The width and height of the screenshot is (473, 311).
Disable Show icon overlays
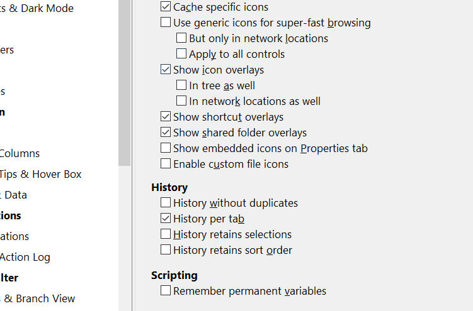[166, 70]
